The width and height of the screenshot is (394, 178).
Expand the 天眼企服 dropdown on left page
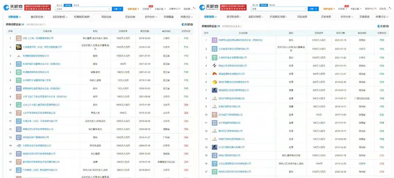[159, 9]
